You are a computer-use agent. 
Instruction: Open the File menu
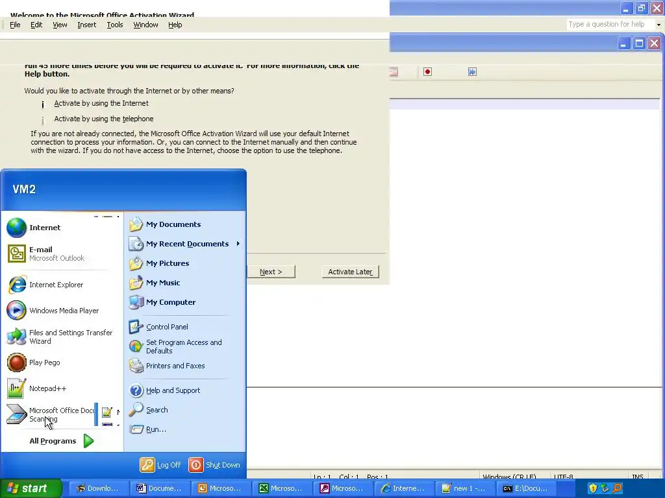click(x=16, y=25)
